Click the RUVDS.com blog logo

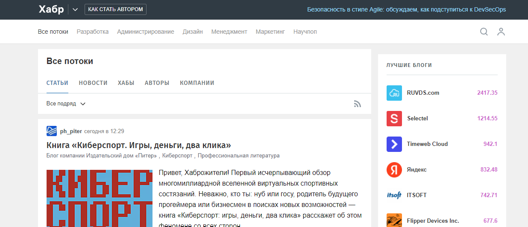394,93
